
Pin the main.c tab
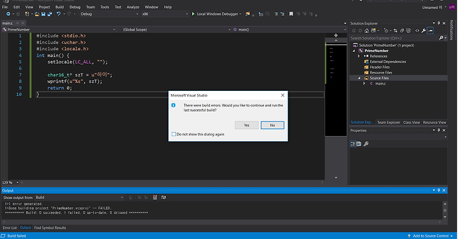[x=18, y=23]
